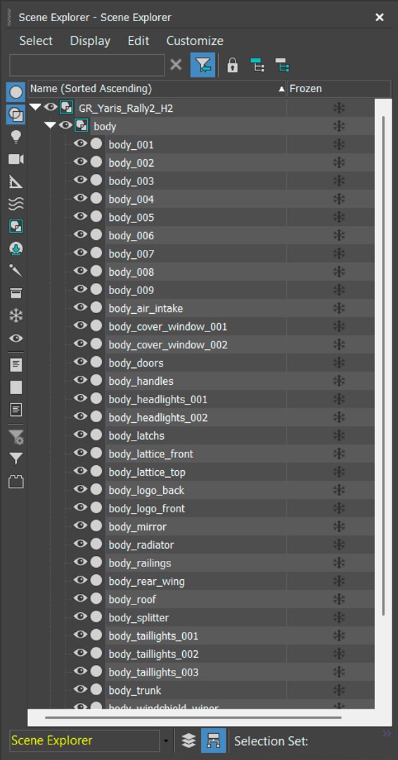The image size is (398, 760).
Task: Toggle Display Space Warps wave icon
Action: point(16,204)
